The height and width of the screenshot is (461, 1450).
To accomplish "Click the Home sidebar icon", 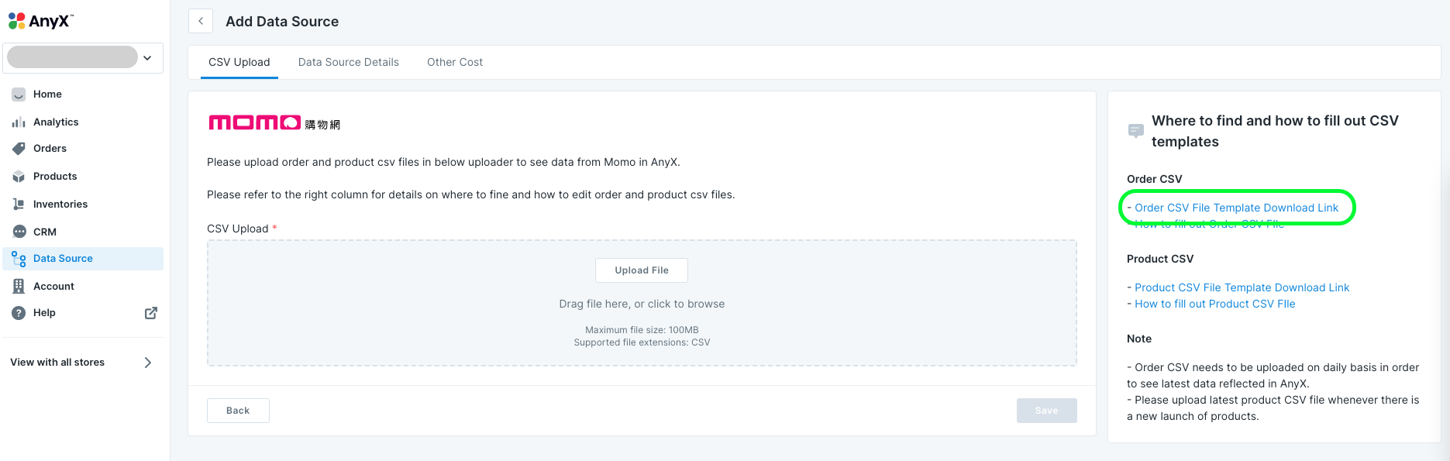I will click(x=19, y=95).
